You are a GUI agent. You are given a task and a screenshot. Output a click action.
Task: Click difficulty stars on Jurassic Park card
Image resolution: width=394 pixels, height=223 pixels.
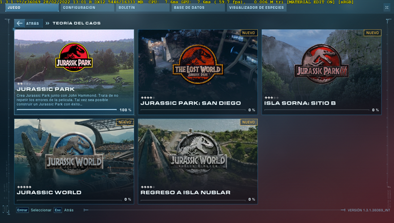pyautogui.click(x=24, y=84)
